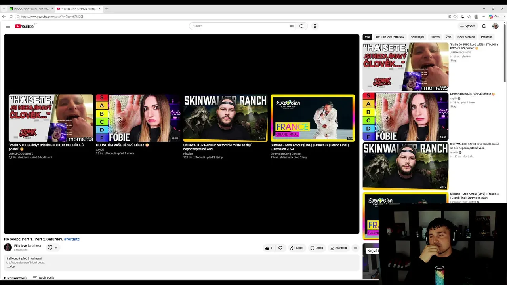This screenshot has height=285, width=507.
Task: Open end-screen channel name rthwldn
Action: [188, 154]
